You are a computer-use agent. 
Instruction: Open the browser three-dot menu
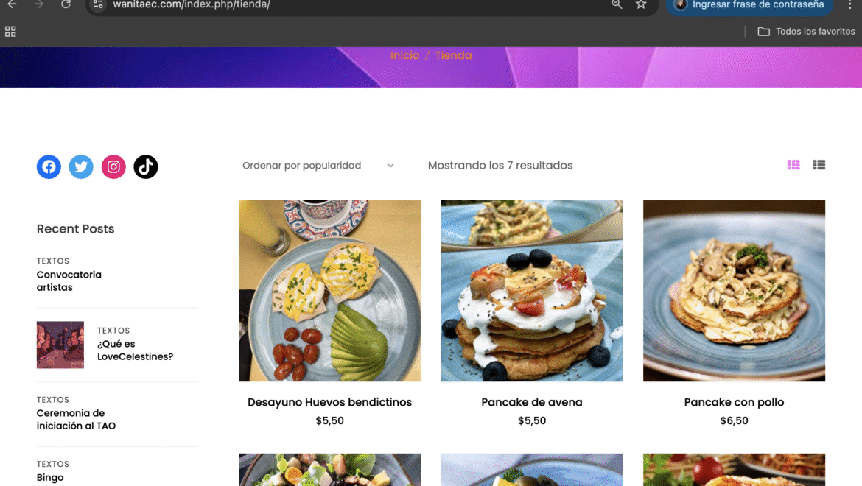(x=850, y=4)
